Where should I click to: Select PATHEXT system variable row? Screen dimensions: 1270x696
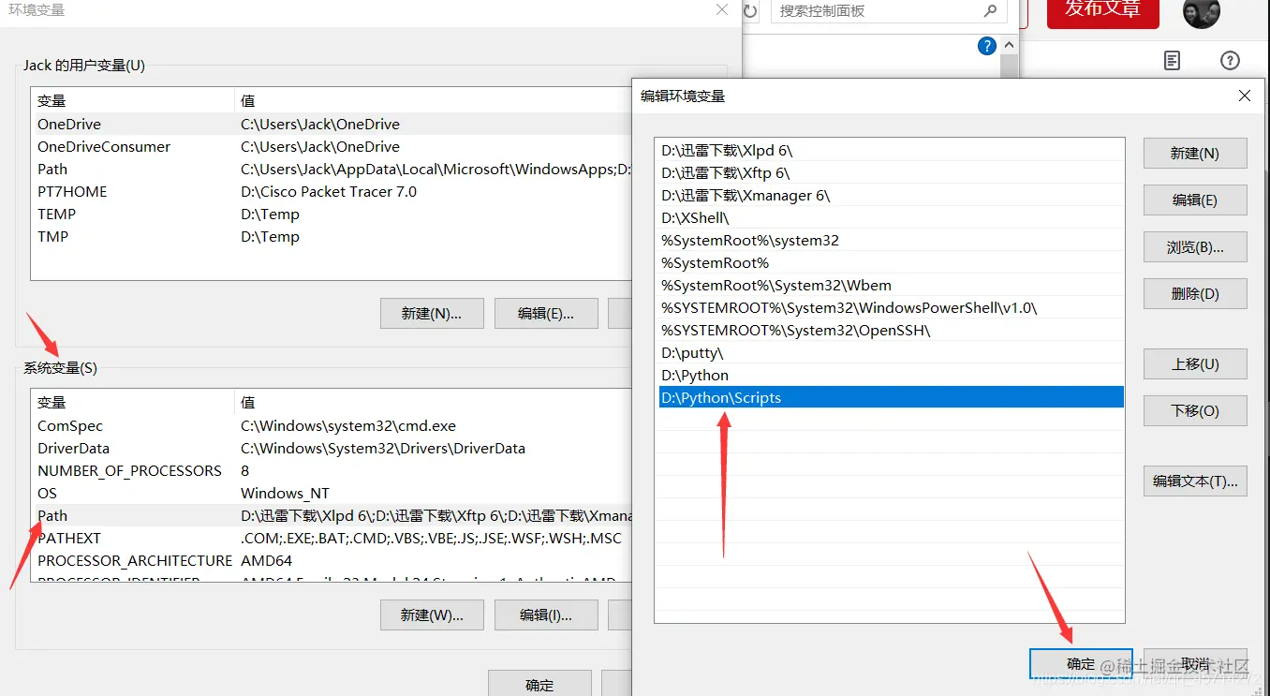click(x=332, y=538)
